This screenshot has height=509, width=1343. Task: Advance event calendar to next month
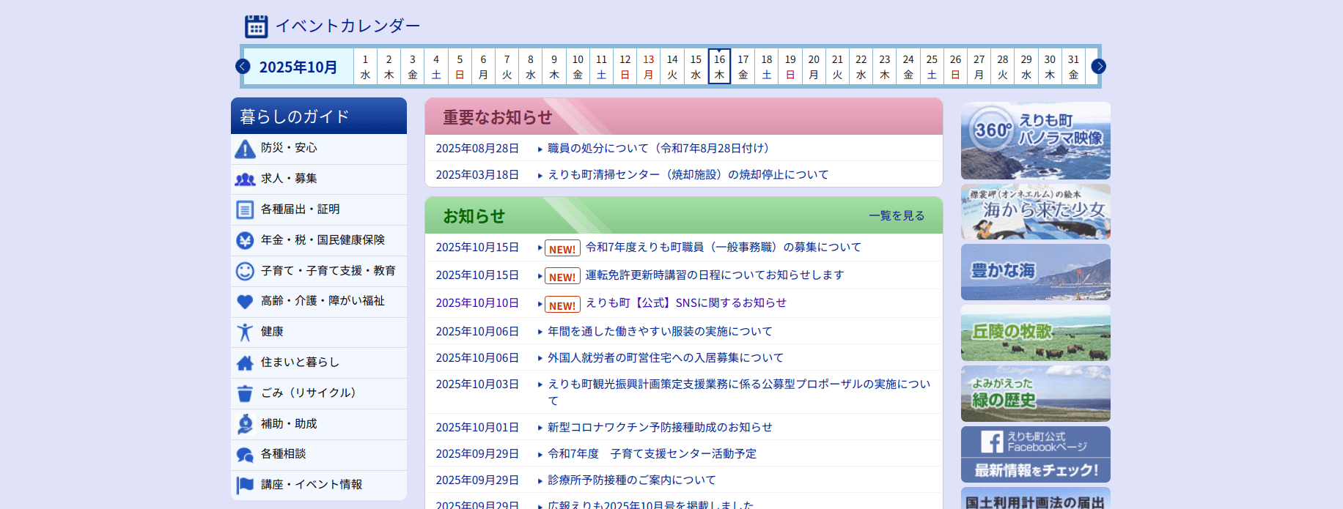point(1098,67)
